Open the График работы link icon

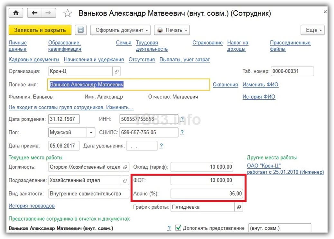pos(239,207)
